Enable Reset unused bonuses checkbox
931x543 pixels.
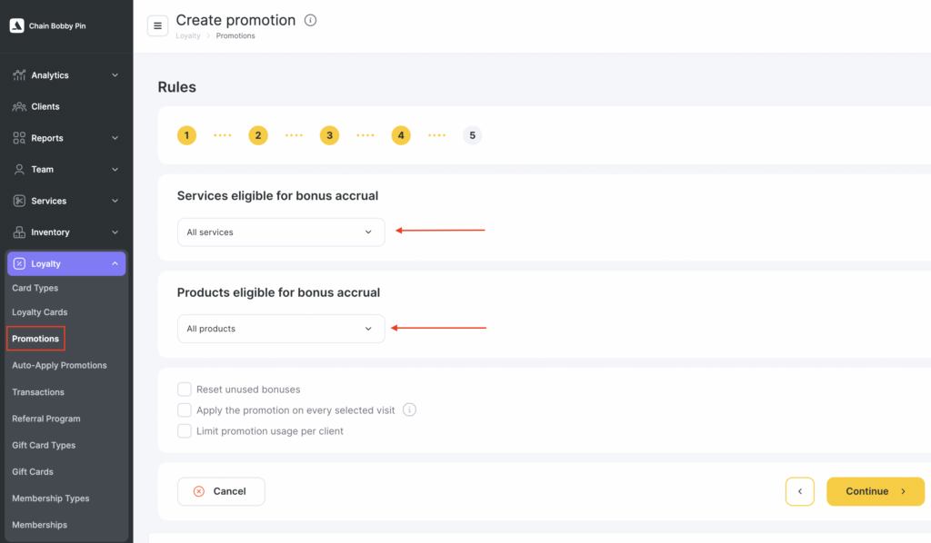tap(185, 390)
